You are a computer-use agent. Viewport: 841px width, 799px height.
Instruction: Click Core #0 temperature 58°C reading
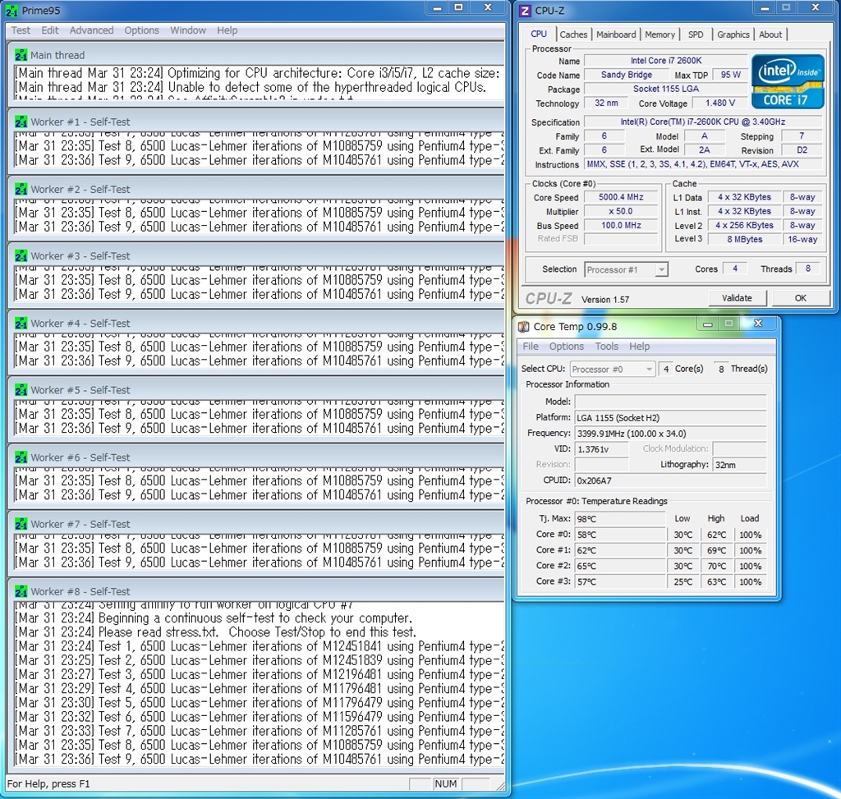pos(620,535)
